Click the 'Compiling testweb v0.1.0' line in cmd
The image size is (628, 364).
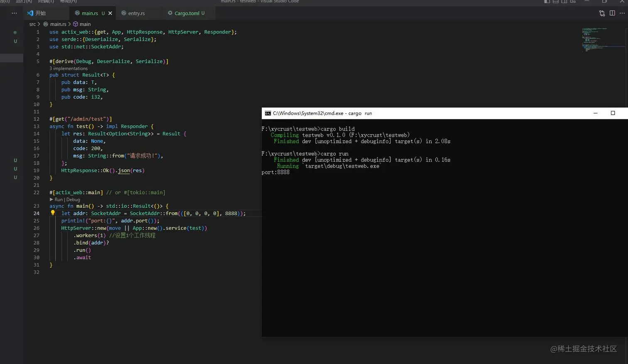340,135
